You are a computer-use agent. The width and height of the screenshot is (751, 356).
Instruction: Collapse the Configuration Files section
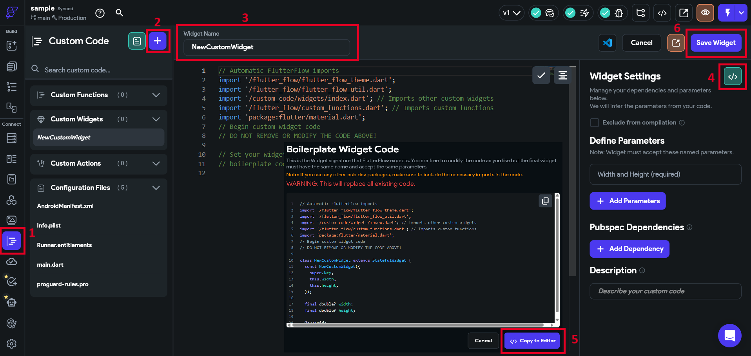click(156, 188)
